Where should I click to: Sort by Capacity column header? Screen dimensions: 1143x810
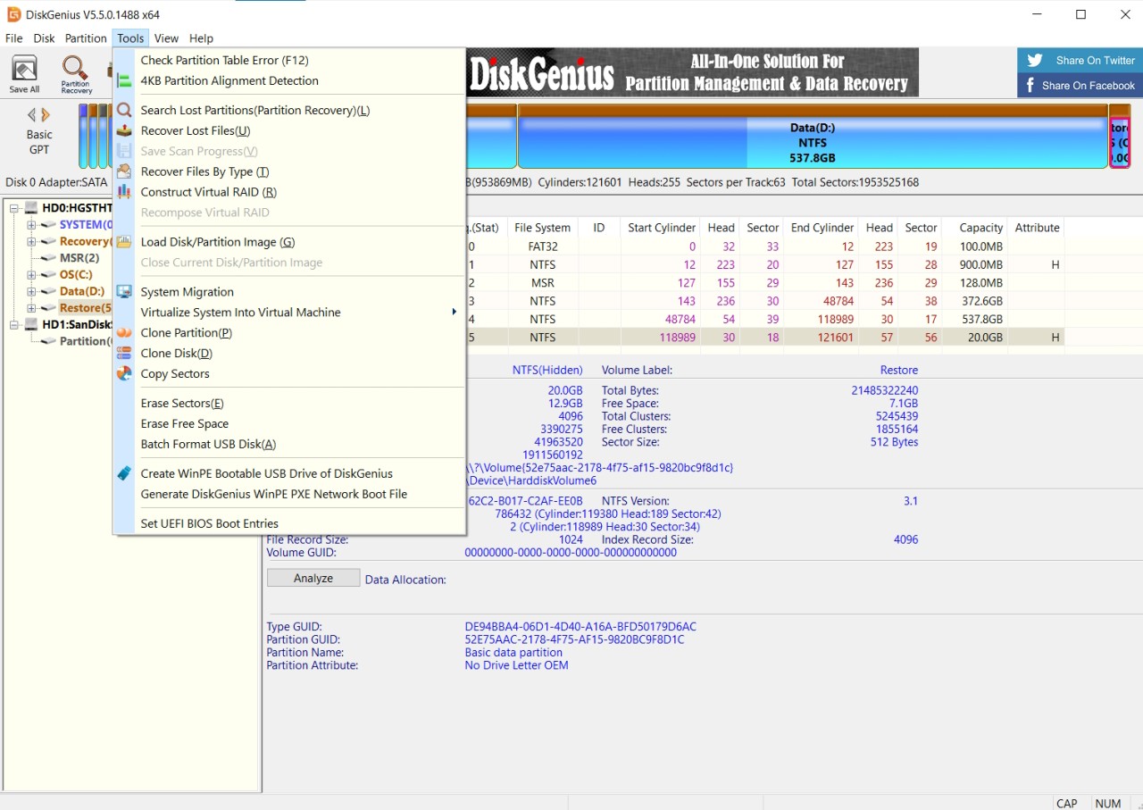point(981,228)
